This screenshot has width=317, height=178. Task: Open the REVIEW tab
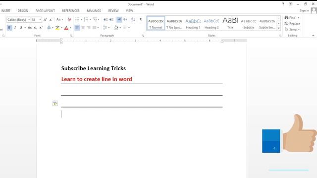(x=113, y=10)
